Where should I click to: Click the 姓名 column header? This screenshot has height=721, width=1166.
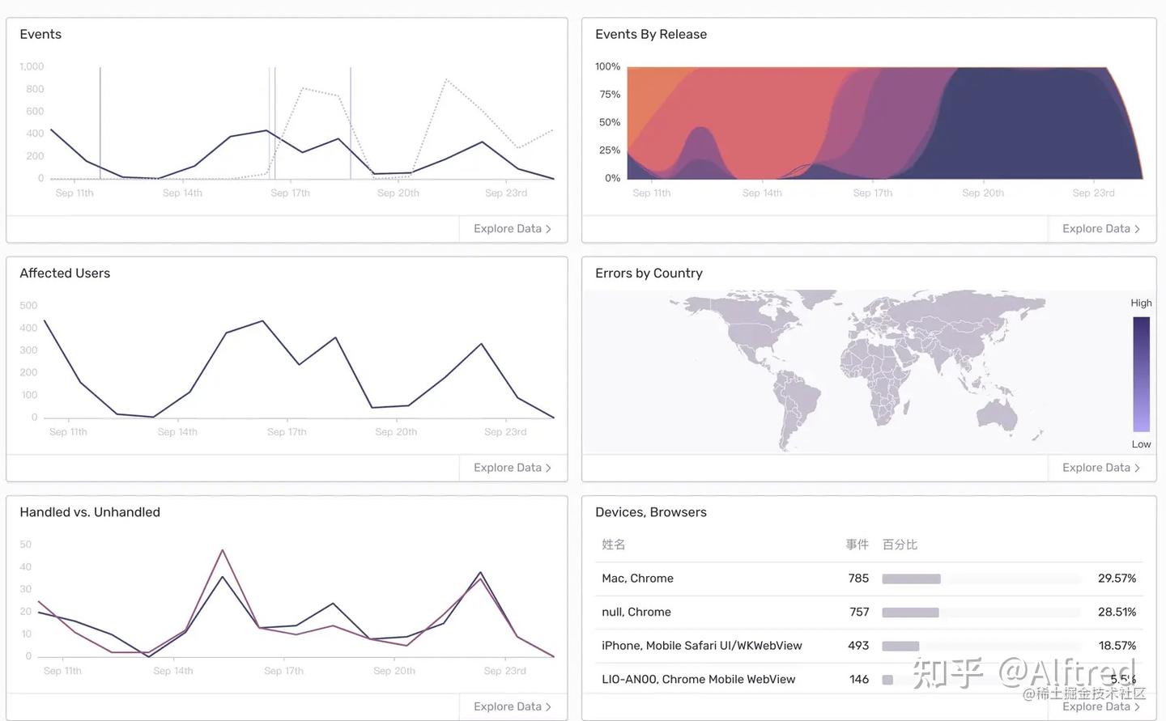pyautogui.click(x=614, y=545)
